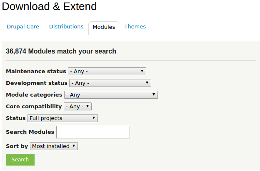Switch to the Distributions tab
The height and width of the screenshot is (171, 260).
coord(66,27)
